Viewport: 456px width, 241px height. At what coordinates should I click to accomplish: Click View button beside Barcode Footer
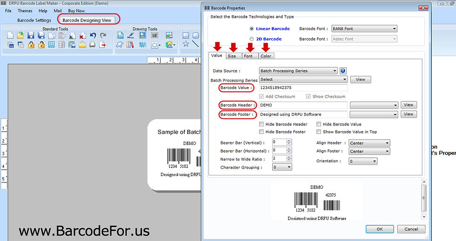click(x=409, y=114)
